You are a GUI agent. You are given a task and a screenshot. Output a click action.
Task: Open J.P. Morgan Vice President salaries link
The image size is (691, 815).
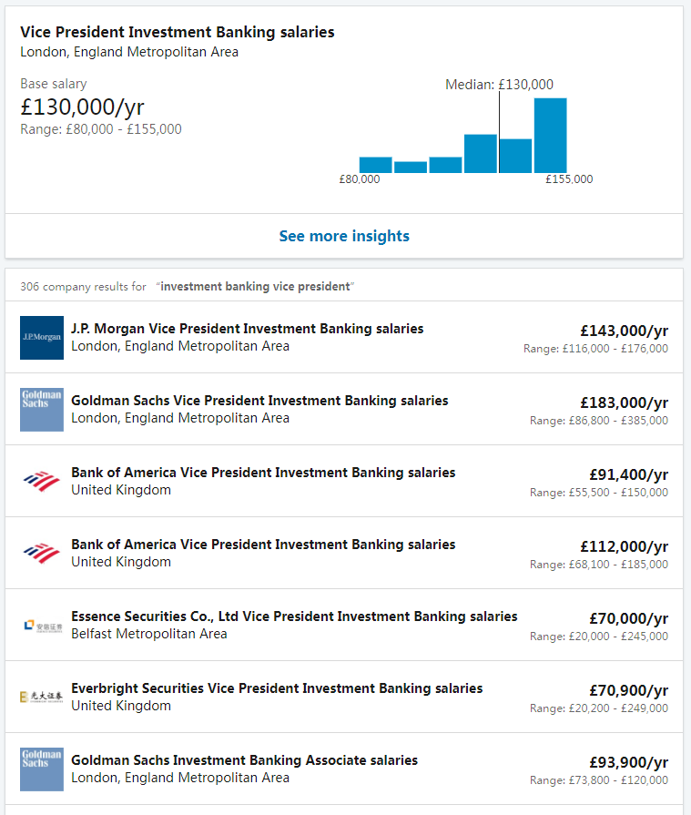tap(247, 329)
